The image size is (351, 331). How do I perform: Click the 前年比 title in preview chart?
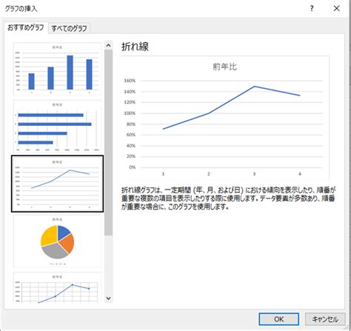[x=224, y=67]
